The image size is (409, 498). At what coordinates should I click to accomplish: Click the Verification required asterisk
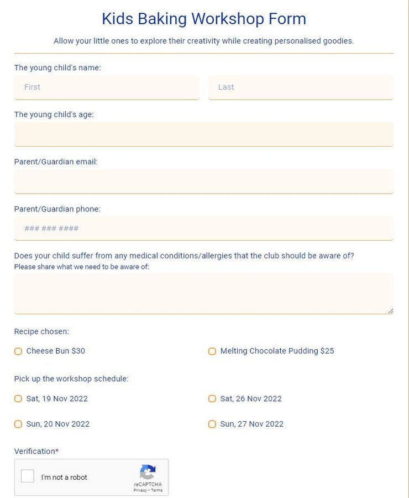coord(56,451)
